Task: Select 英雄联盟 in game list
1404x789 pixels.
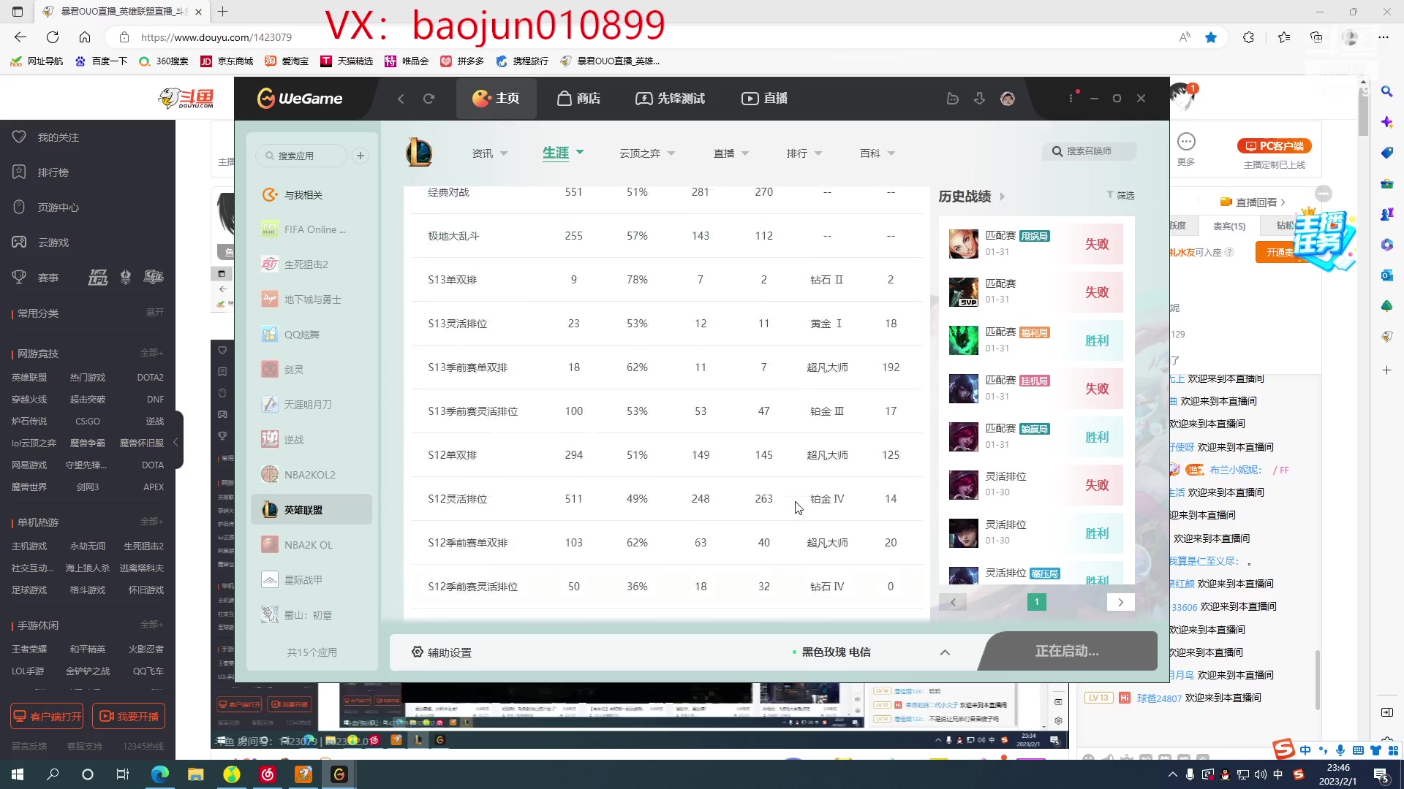Action: [x=311, y=510]
